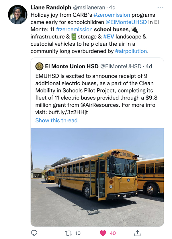View the yellow school bus photo

97,177
